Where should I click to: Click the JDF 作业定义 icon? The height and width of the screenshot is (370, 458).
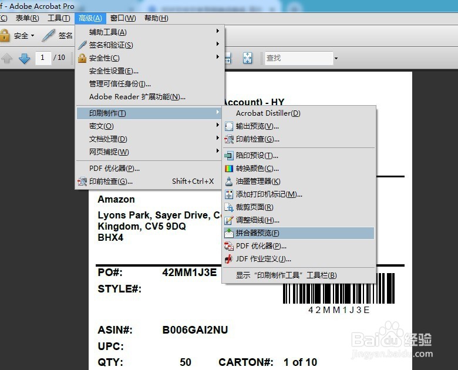229,259
